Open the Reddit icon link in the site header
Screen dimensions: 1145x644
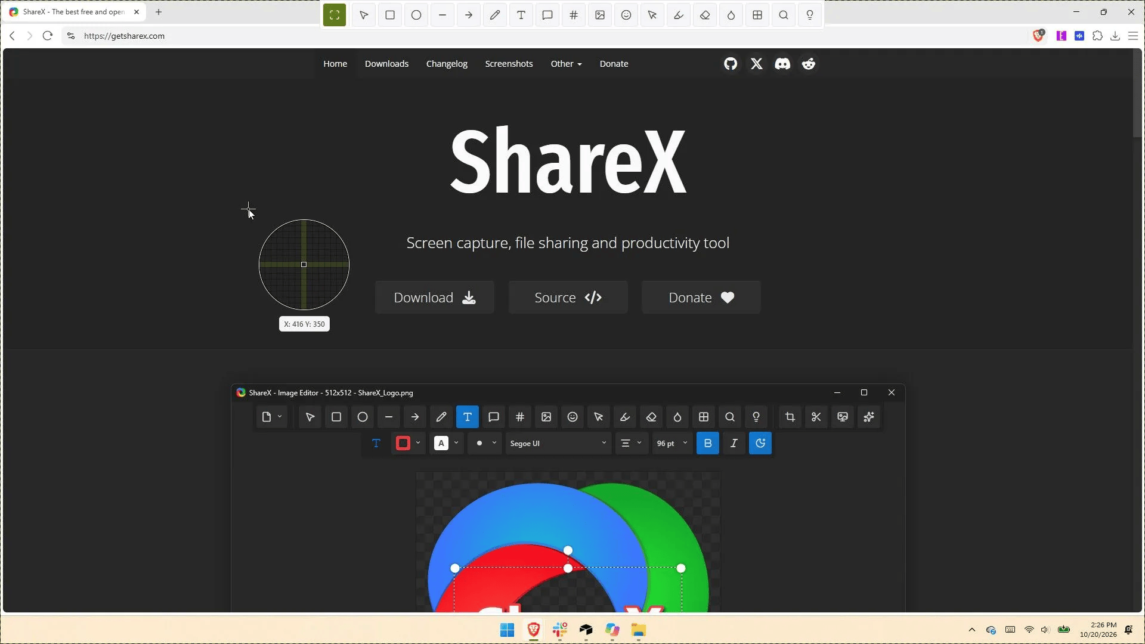[x=809, y=64]
